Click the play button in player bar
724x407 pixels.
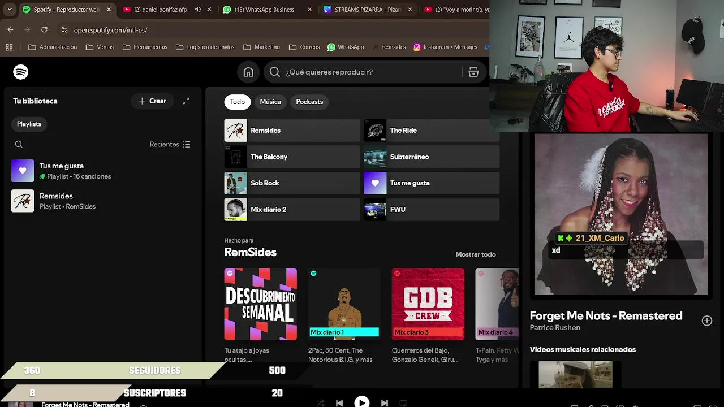[362, 402]
